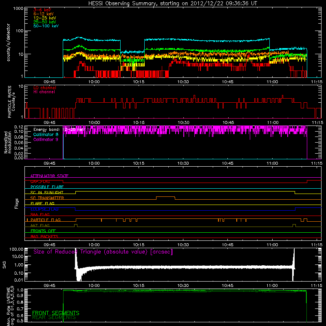Screen dimensions: 326x326
Task: Click the FLARE_FLAG label
Action: pyautogui.click(x=42, y=203)
